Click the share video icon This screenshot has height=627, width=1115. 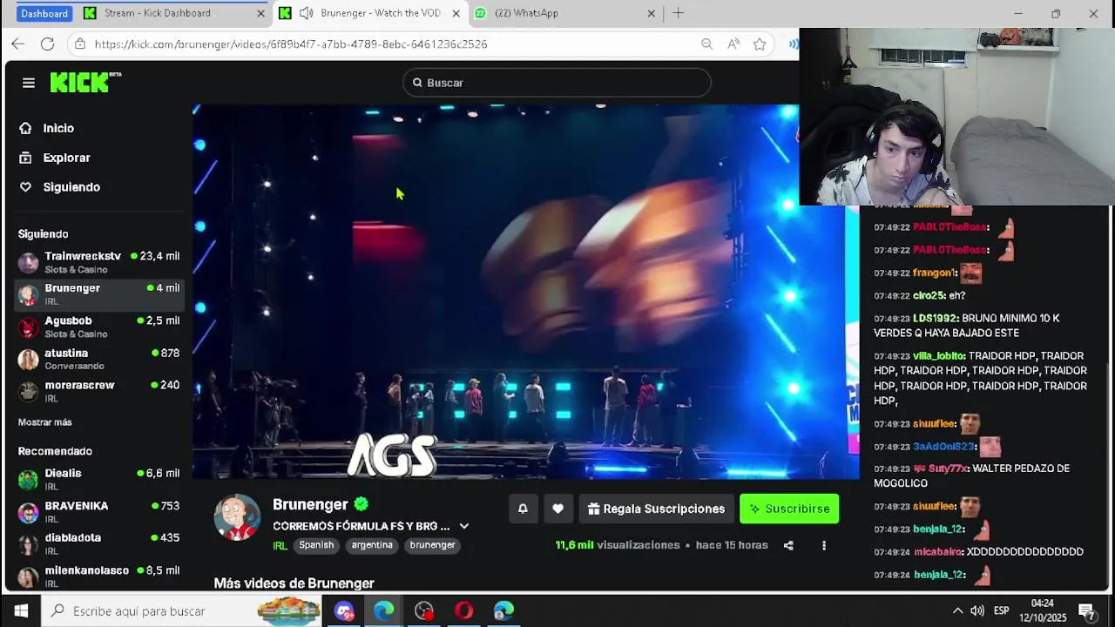[788, 546]
